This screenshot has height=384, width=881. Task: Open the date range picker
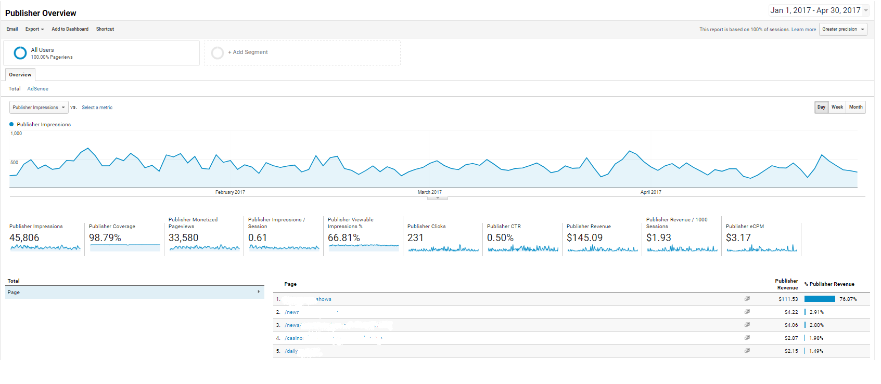819,10
